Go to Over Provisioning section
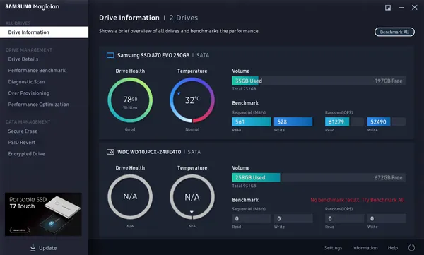 coord(29,93)
